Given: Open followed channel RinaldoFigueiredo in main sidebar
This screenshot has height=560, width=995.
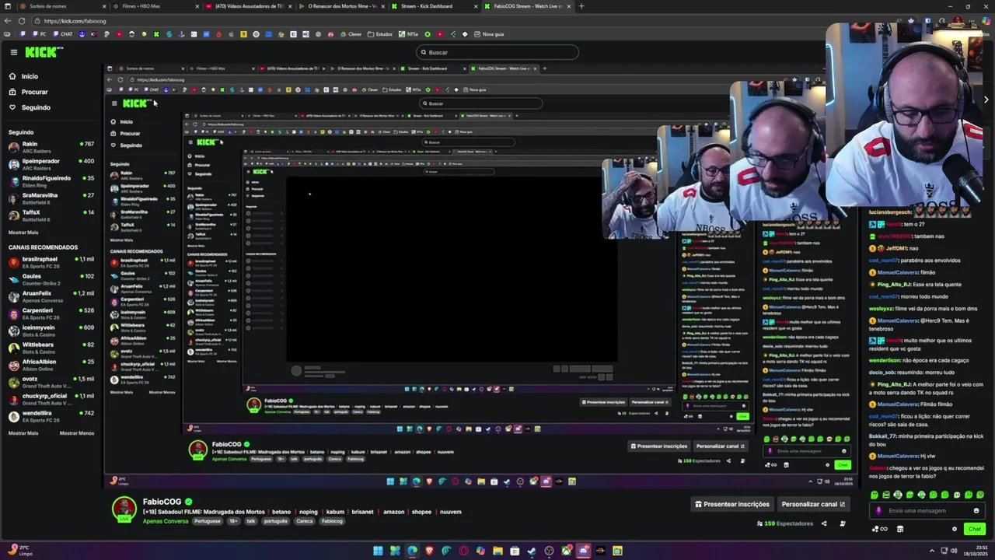Looking at the screenshot, I should tap(51, 181).
